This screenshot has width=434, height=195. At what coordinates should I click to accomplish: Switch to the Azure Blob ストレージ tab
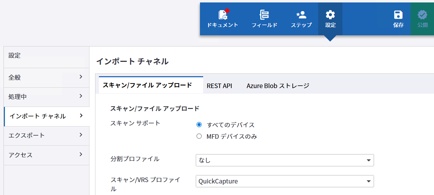[278, 86]
